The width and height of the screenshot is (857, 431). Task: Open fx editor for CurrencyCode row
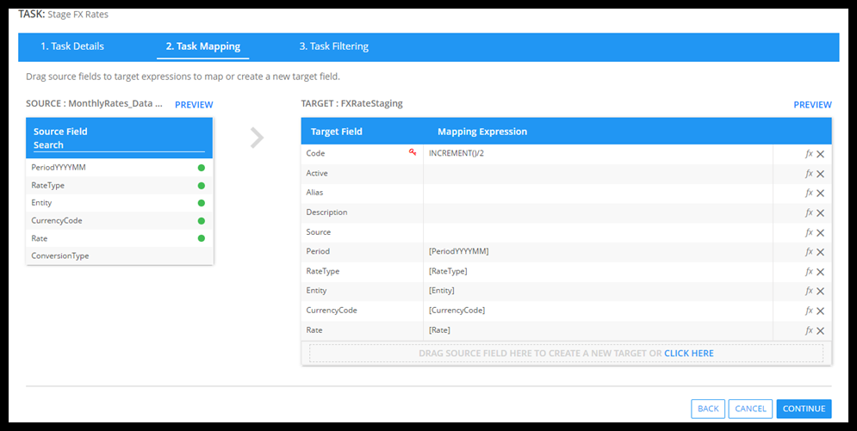tap(808, 311)
